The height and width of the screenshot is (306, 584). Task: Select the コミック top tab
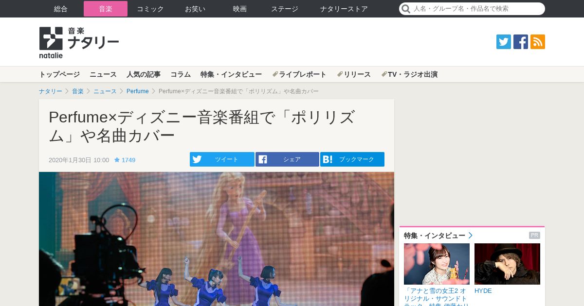pyautogui.click(x=150, y=9)
